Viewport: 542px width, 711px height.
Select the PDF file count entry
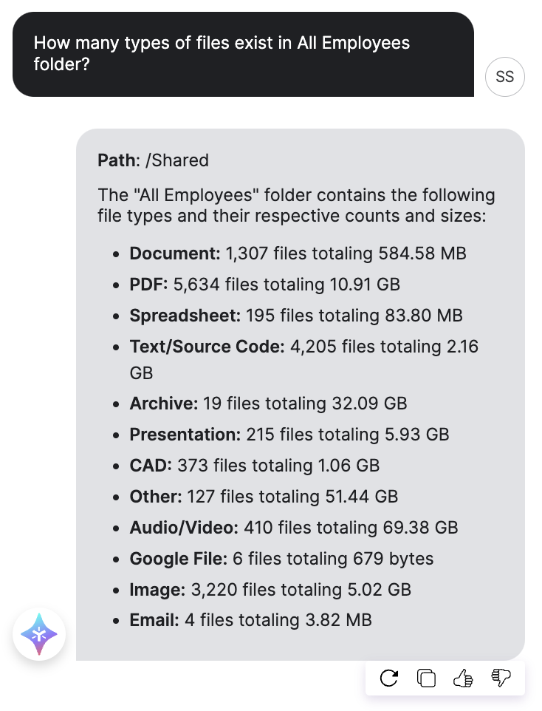pos(264,285)
